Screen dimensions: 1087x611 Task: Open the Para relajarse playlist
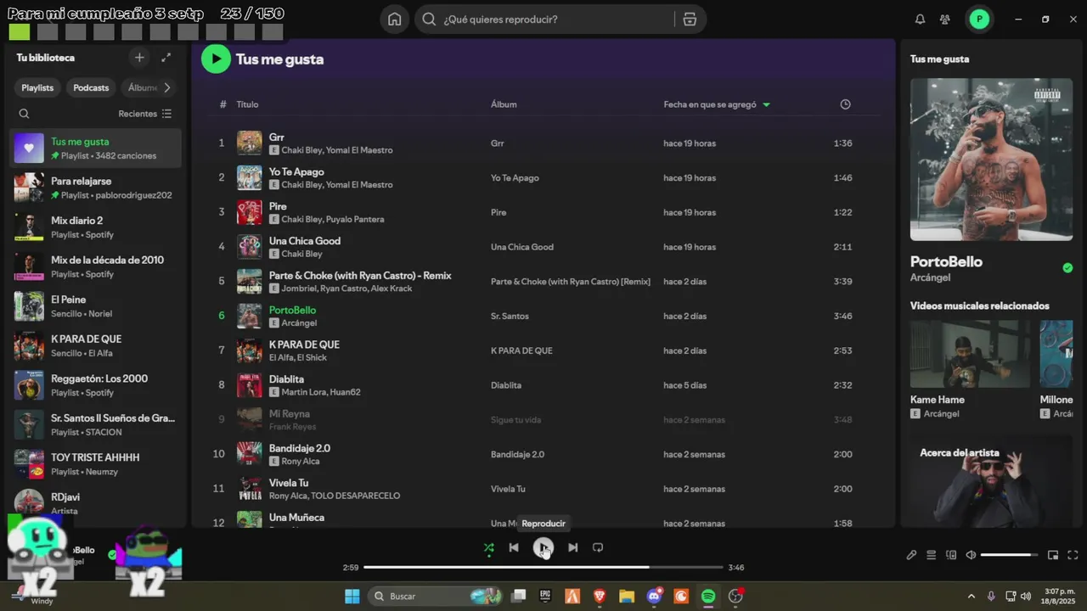tap(96, 188)
